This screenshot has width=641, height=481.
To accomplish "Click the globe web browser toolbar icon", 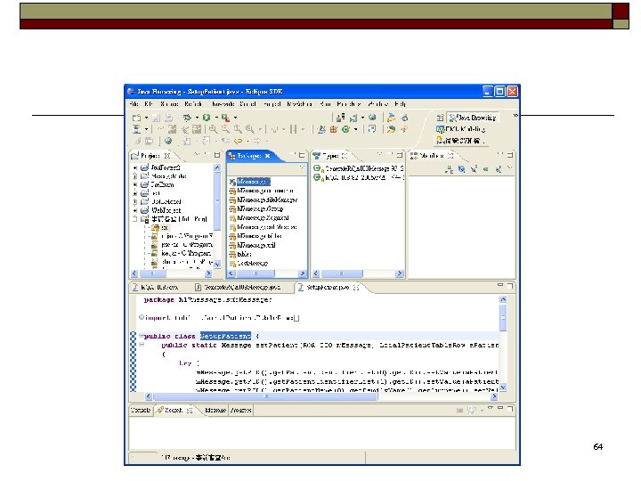I will point(168,141).
